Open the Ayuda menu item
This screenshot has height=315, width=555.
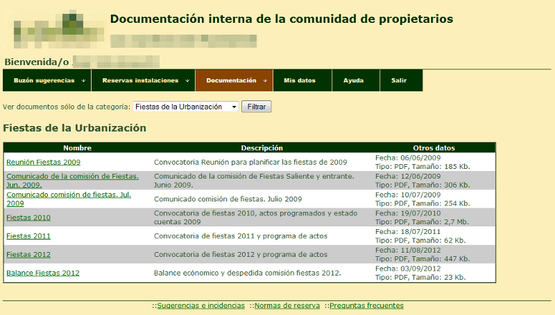pyautogui.click(x=353, y=80)
